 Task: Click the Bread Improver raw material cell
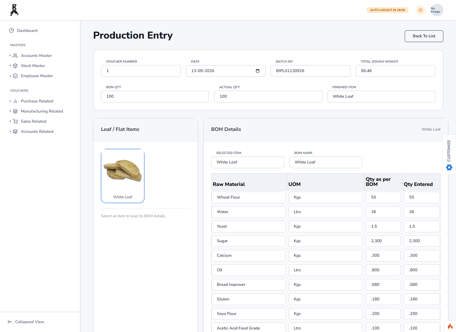tap(249, 285)
